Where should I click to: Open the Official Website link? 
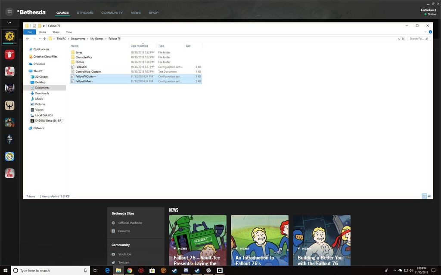point(127,223)
